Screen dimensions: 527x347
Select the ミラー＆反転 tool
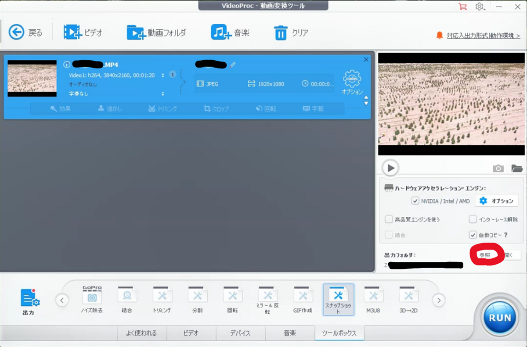pos(267,300)
